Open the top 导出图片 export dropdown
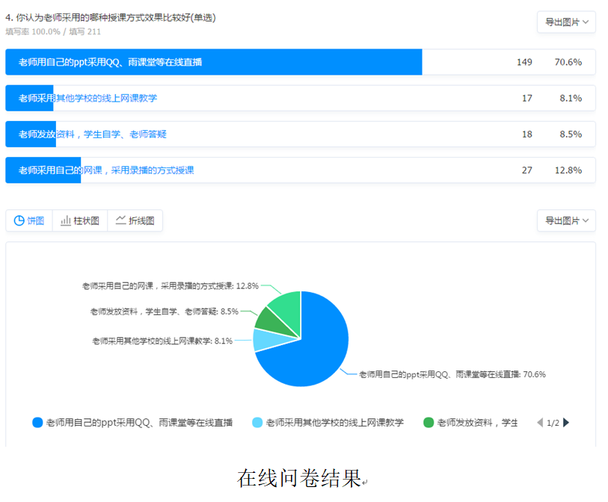The image size is (608, 502). click(x=566, y=22)
